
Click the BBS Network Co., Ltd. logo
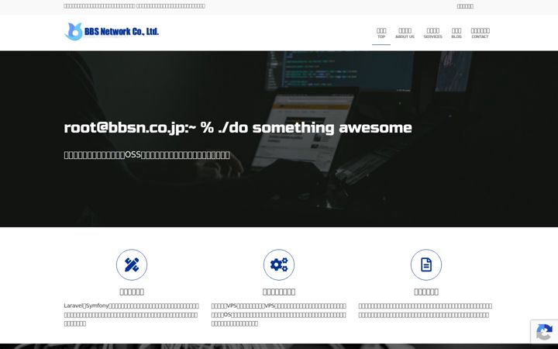112,31
